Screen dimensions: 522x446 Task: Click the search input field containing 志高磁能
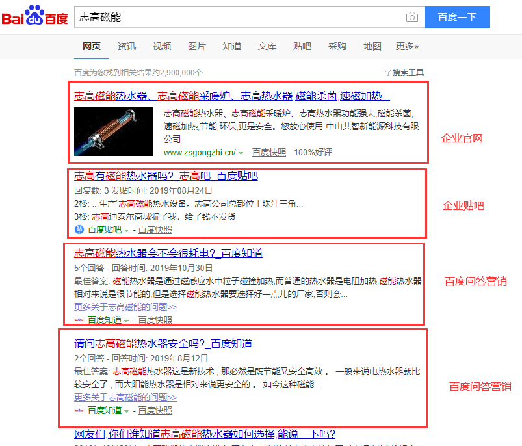click(x=250, y=17)
